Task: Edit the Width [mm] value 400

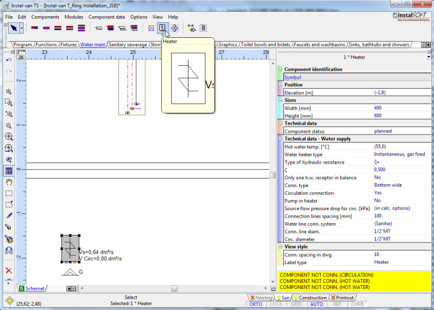Action: point(402,108)
